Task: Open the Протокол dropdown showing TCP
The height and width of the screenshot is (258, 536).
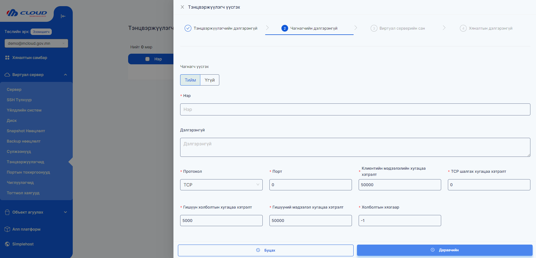Action: pos(221,184)
